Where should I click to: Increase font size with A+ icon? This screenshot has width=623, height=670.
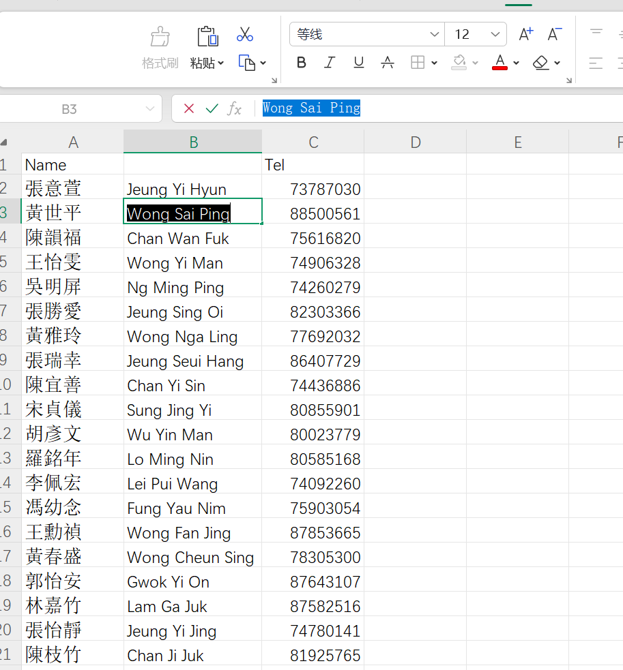point(526,34)
